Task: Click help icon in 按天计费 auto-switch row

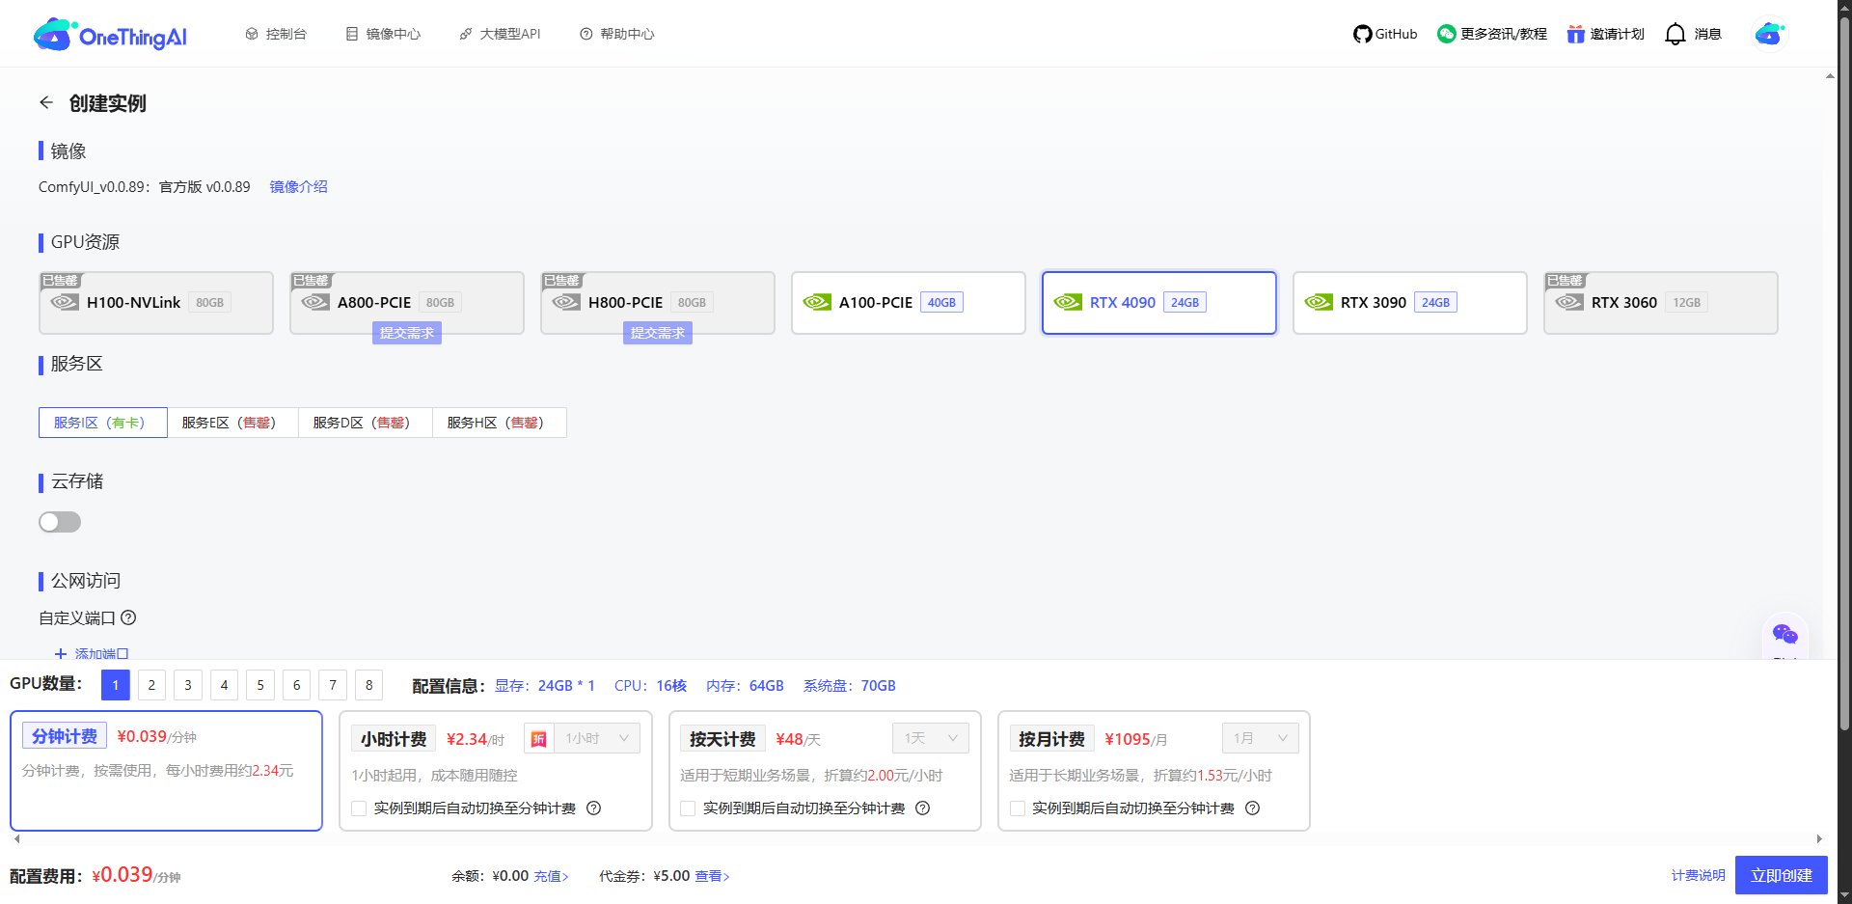Action: click(x=923, y=808)
